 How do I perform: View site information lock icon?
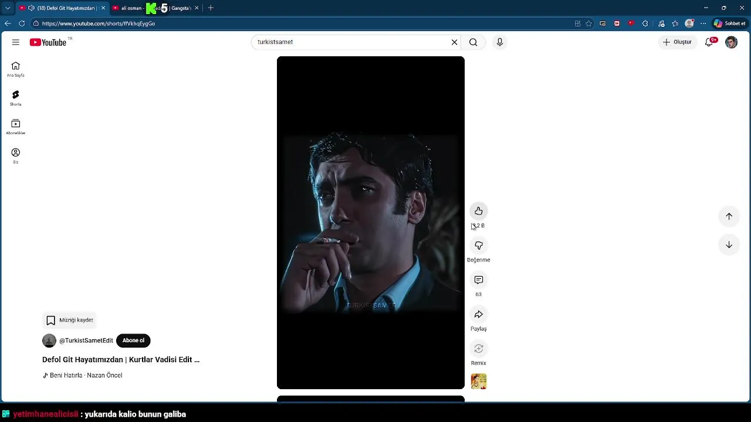(36, 23)
